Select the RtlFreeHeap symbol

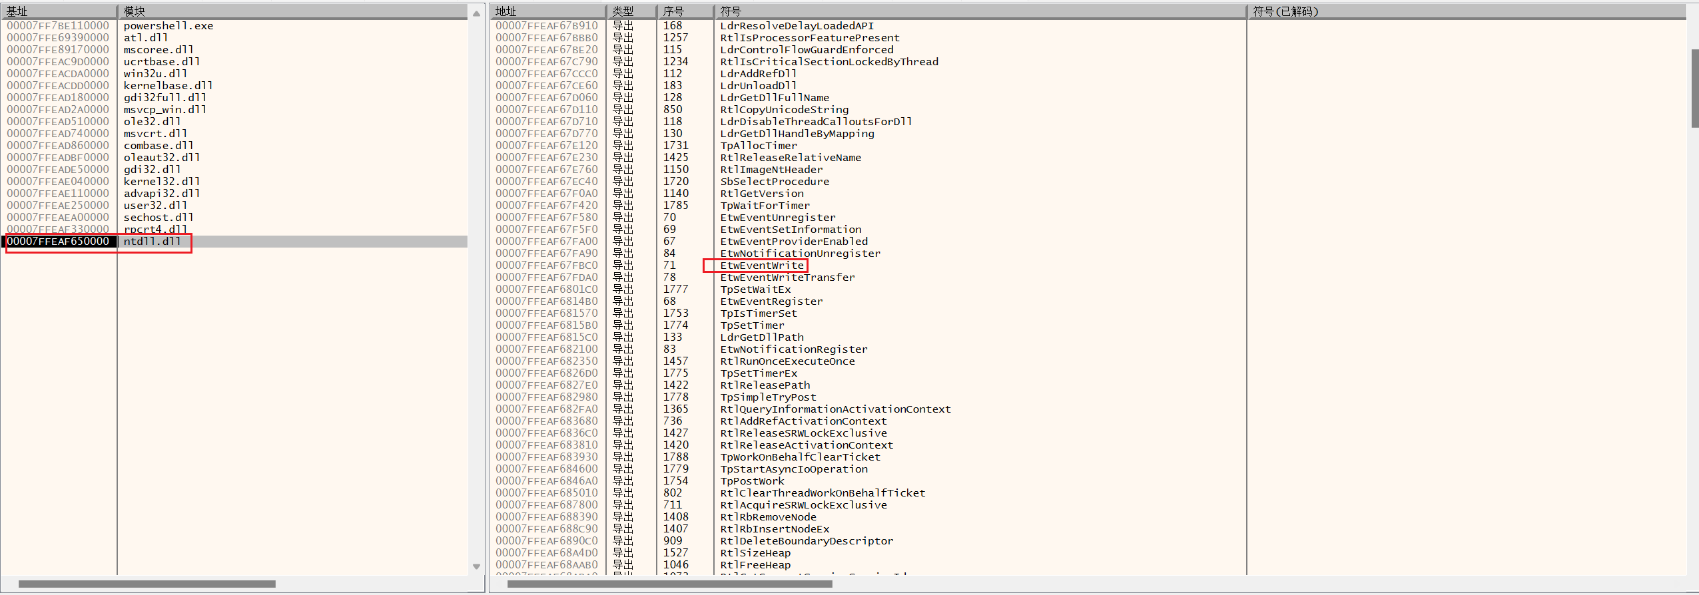(755, 565)
